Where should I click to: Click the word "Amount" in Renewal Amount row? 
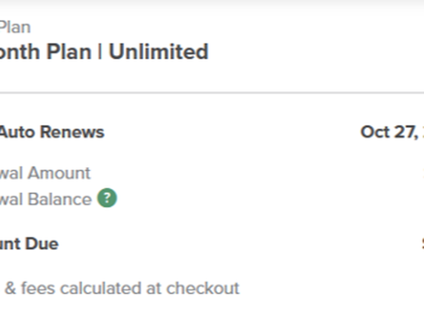tap(59, 173)
